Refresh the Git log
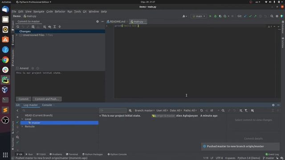285x160 pixels. click(x=201, y=110)
